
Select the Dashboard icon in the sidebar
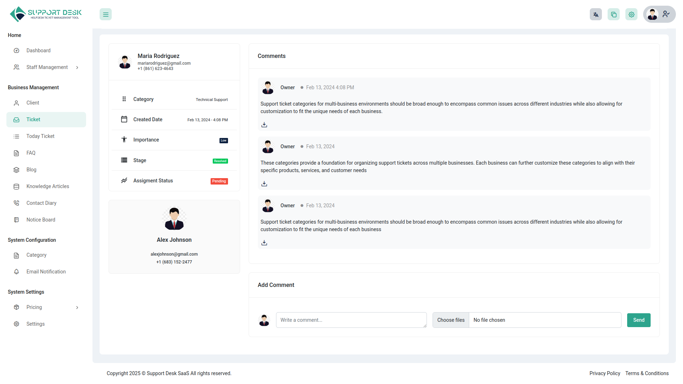click(16, 50)
